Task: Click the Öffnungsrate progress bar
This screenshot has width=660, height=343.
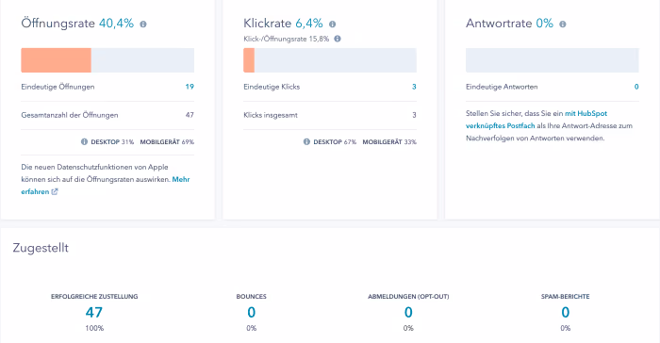Action: point(107,60)
